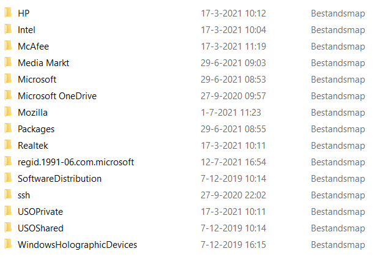Click the USOShared folder icon
The image size is (375, 262).
pos(8,228)
